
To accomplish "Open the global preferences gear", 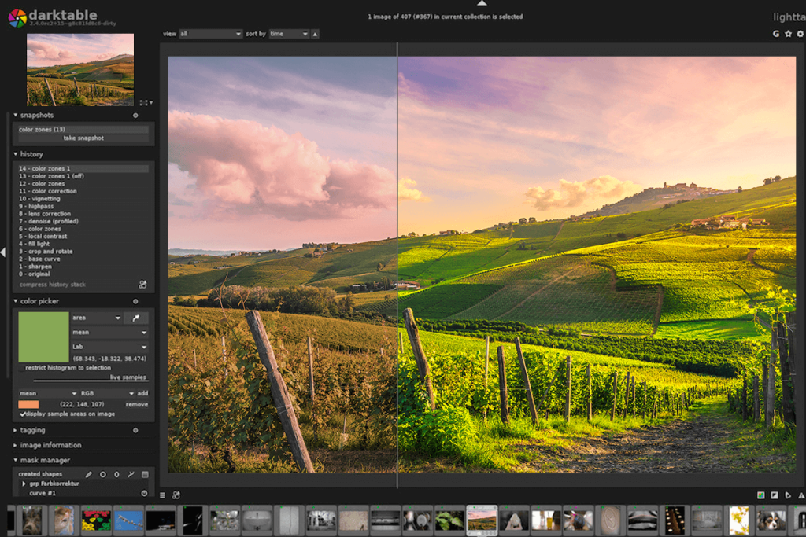I will coord(802,34).
